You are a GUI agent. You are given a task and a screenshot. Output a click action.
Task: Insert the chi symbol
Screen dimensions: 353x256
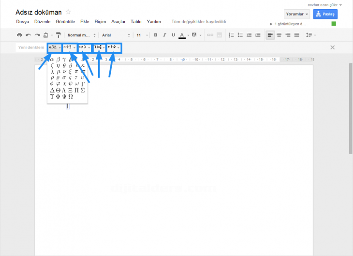click(x=64, y=84)
